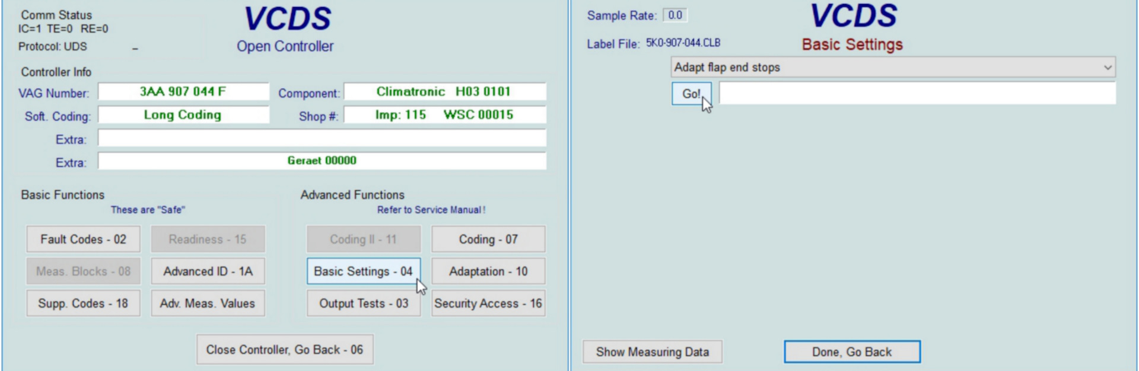
Task: Click the Sample Rate value 0.0
Action: point(675,15)
